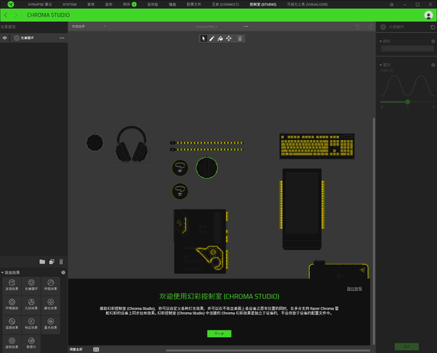Select the keyboard device on canvas
437x353 pixels.
317,146
